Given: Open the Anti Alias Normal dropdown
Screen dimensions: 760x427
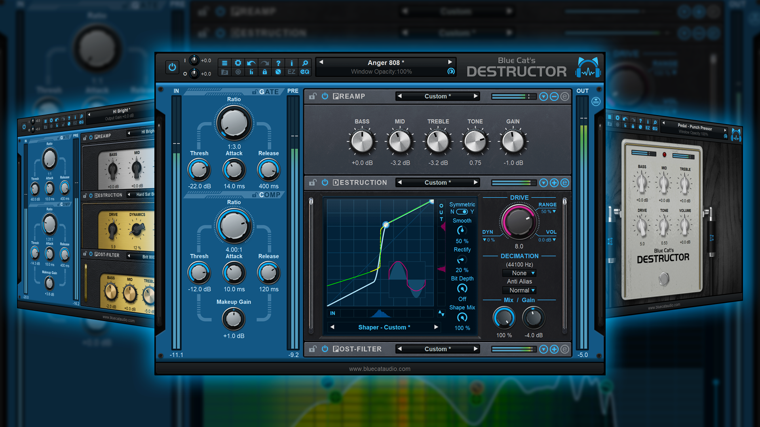Looking at the screenshot, I should [519, 290].
